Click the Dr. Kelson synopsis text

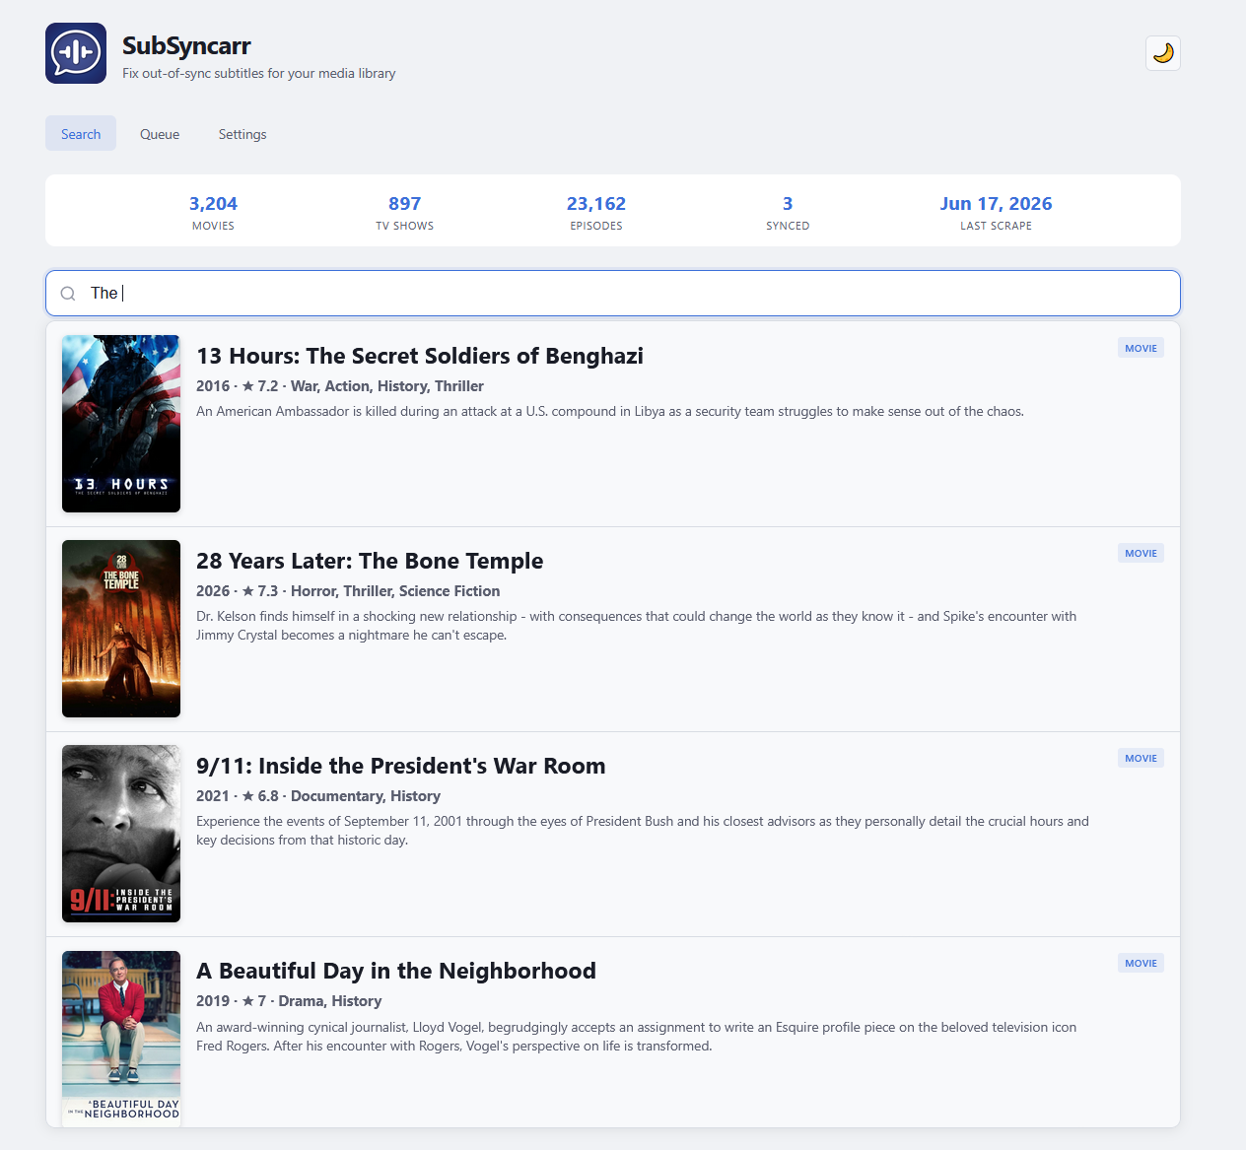point(637,626)
